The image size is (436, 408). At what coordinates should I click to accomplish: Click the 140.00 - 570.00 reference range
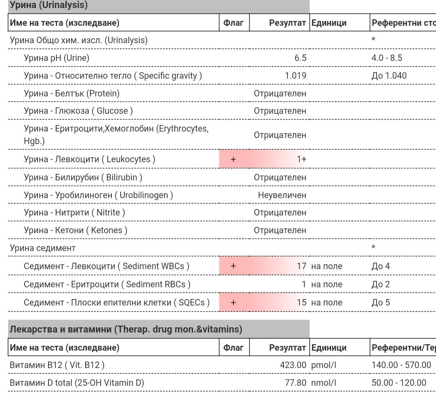(x=401, y=365)
